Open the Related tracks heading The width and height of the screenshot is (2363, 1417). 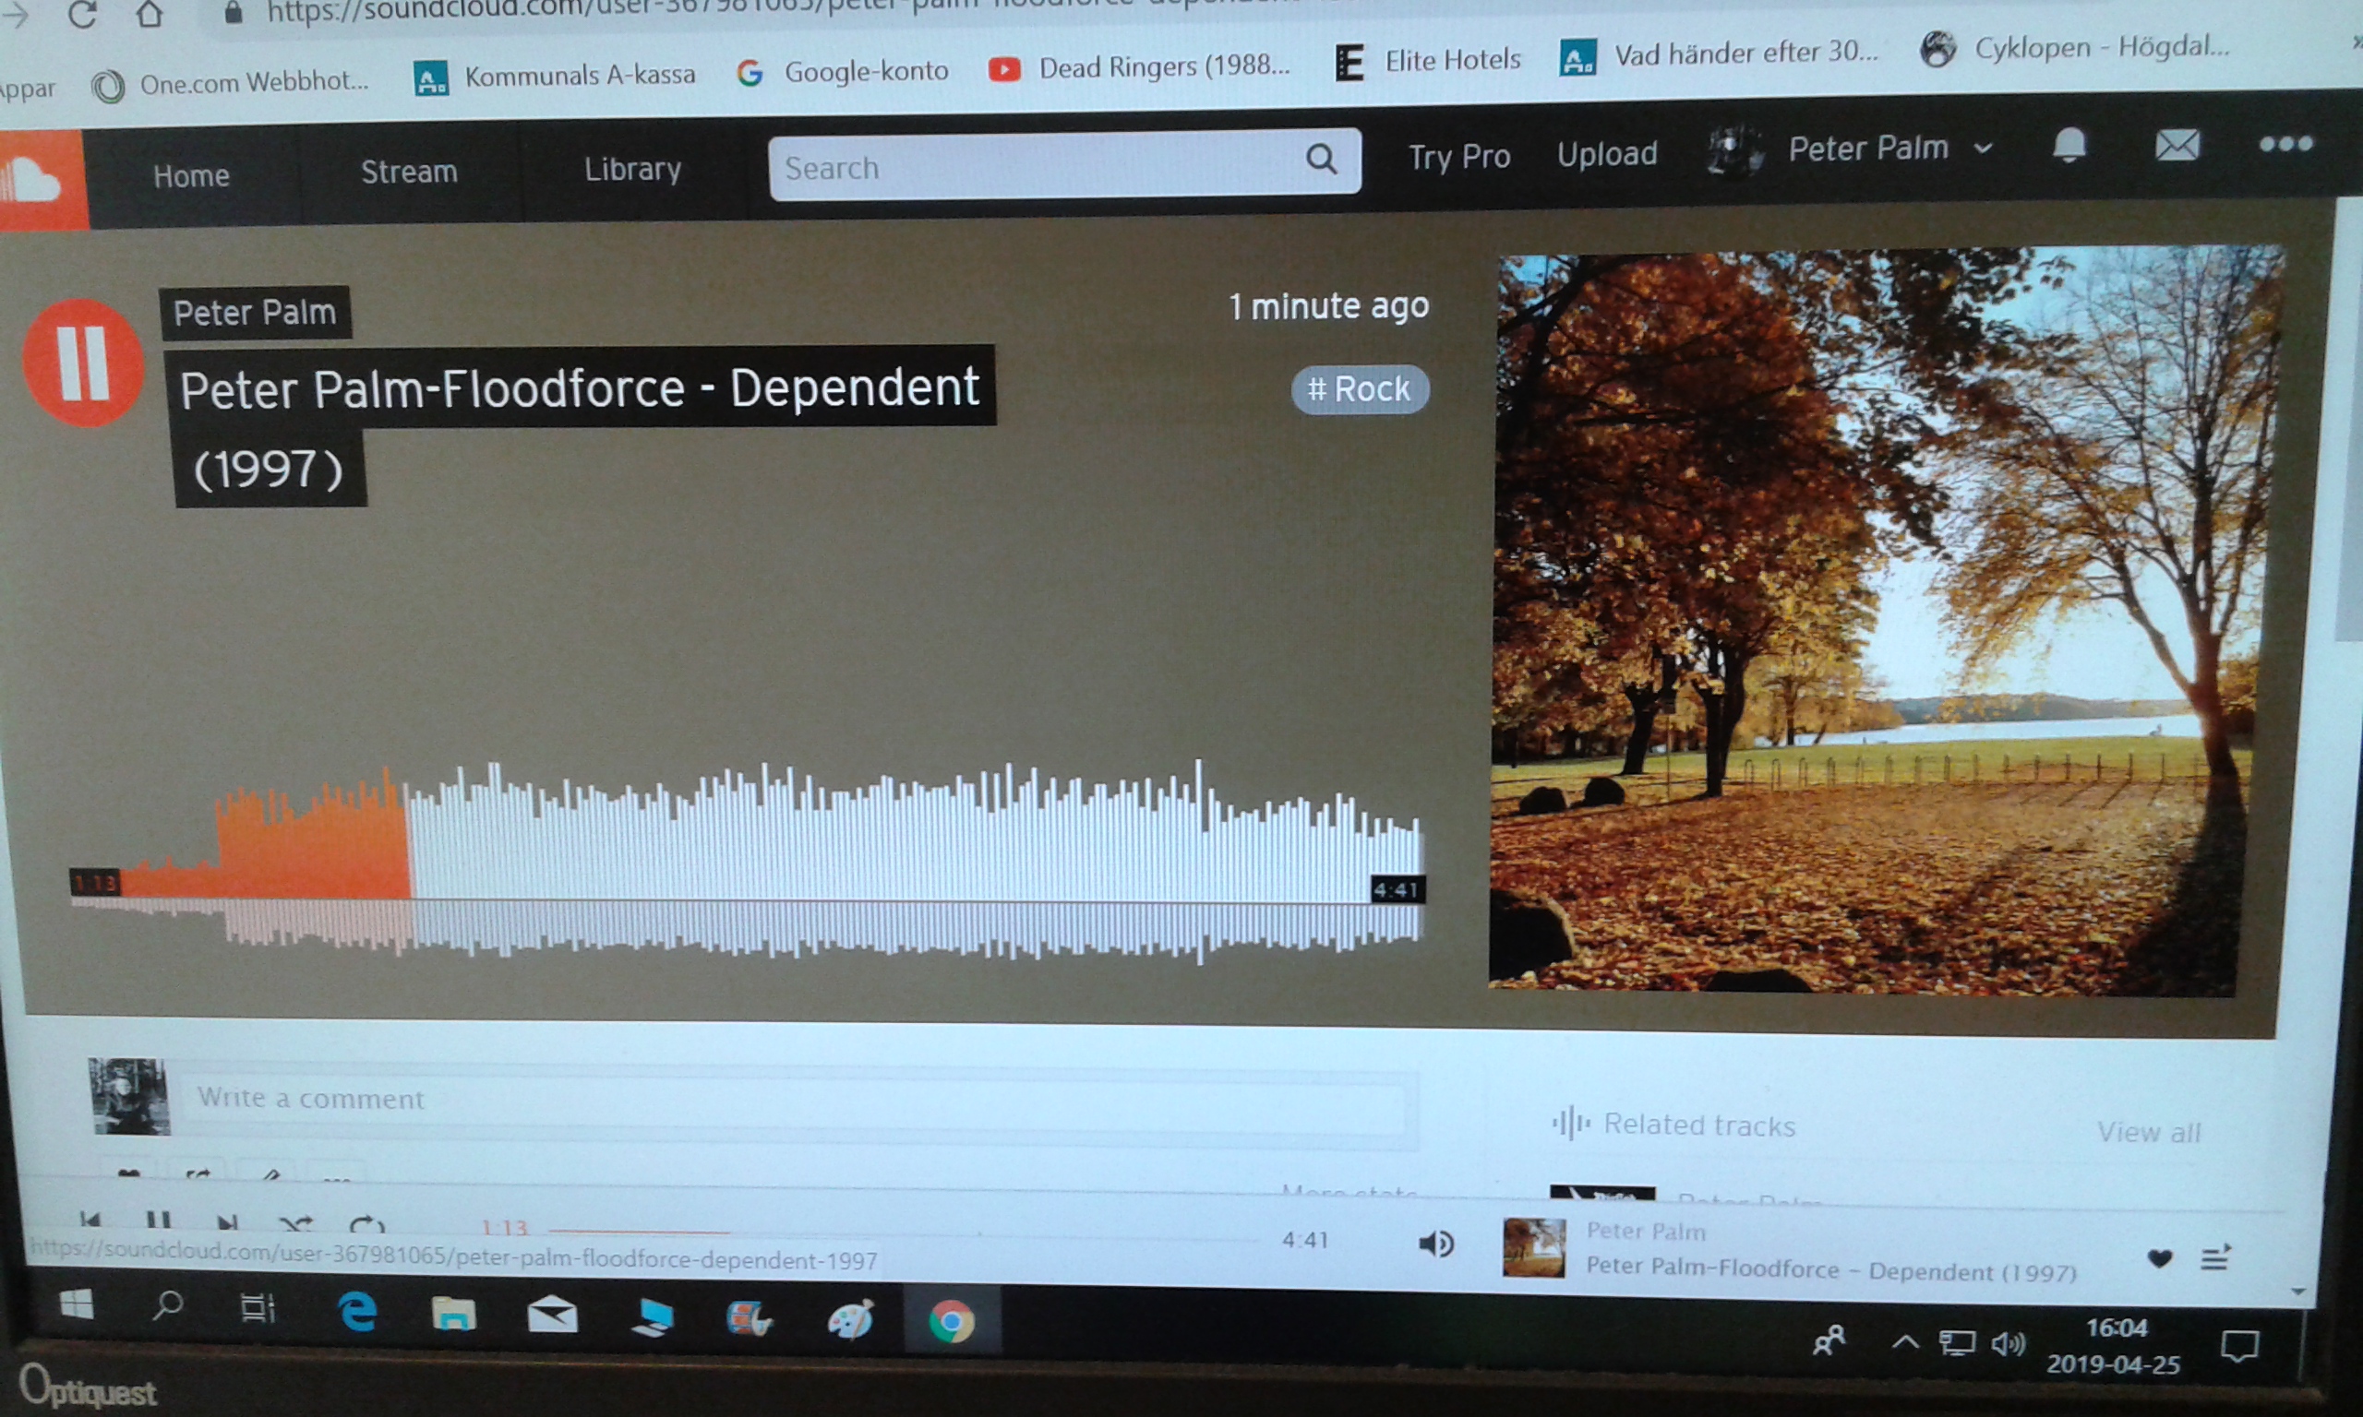1673,1124
